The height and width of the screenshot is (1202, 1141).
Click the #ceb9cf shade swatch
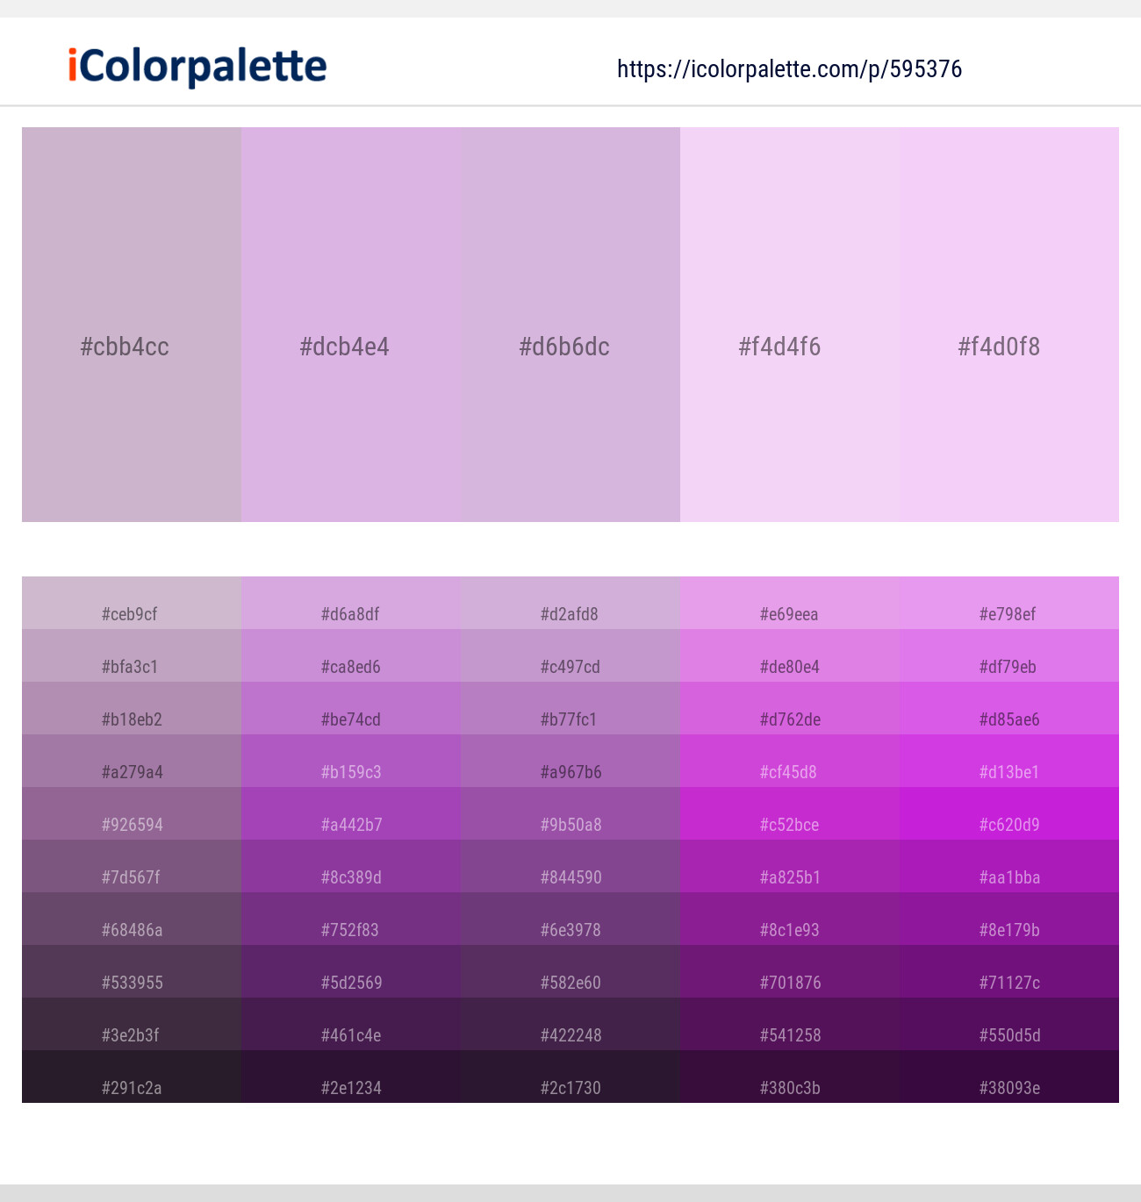[131, 614]
